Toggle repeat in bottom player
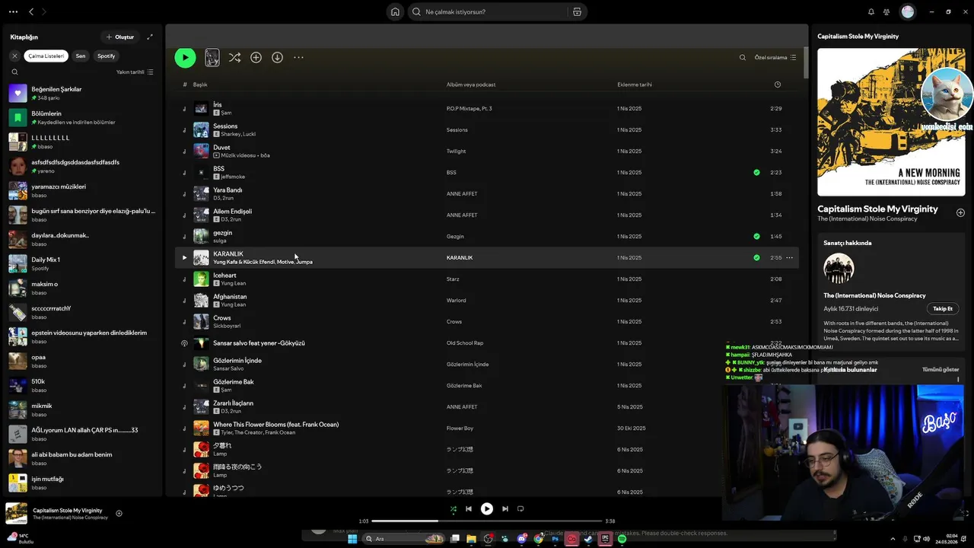This screenshot has width=974, height=548. [x=520, y=508]
